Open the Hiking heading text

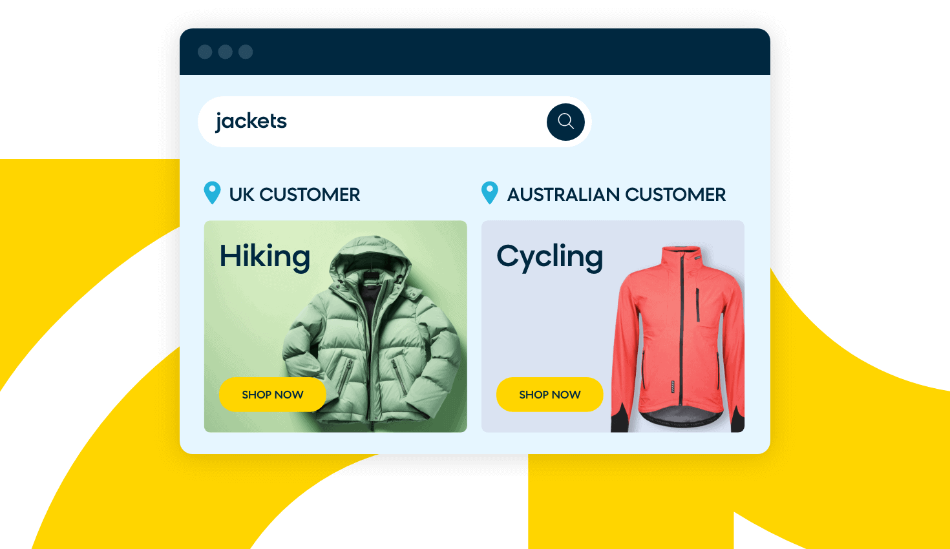click(265, 257)
